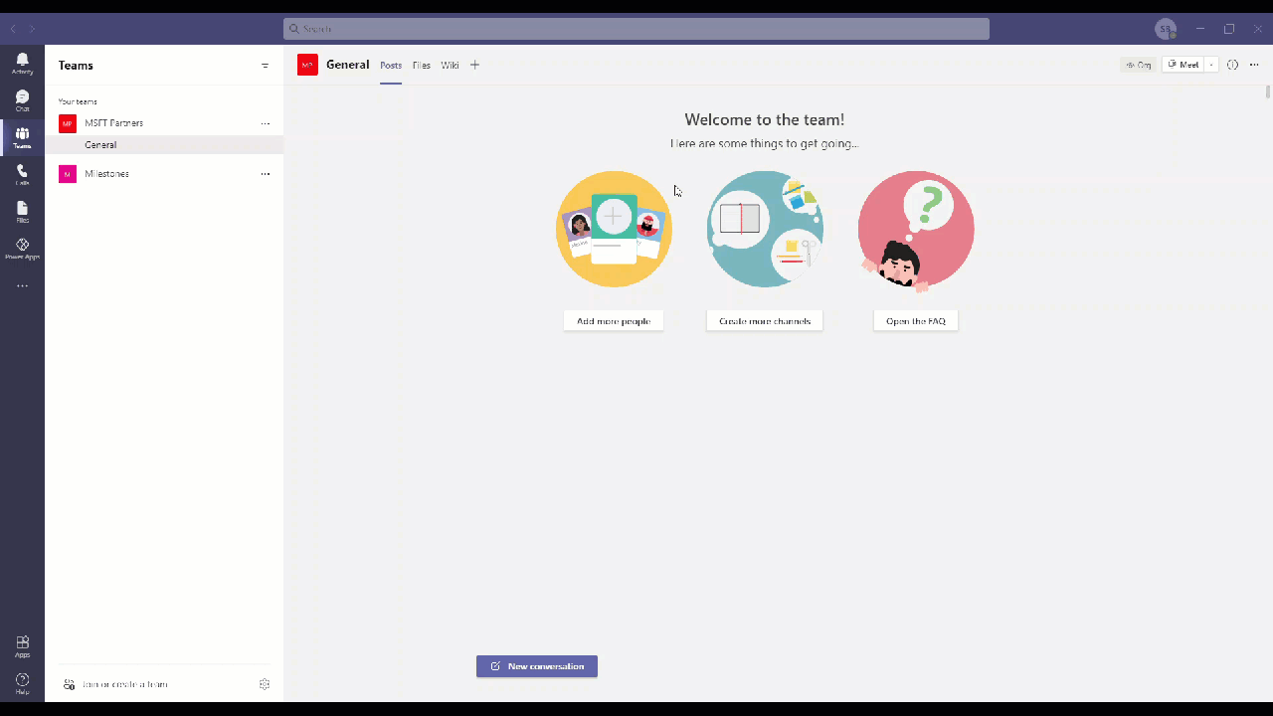The height and width of the screenshot is (716, 1273).
Task: Select the General channel
Action: (x=164, y=145)
